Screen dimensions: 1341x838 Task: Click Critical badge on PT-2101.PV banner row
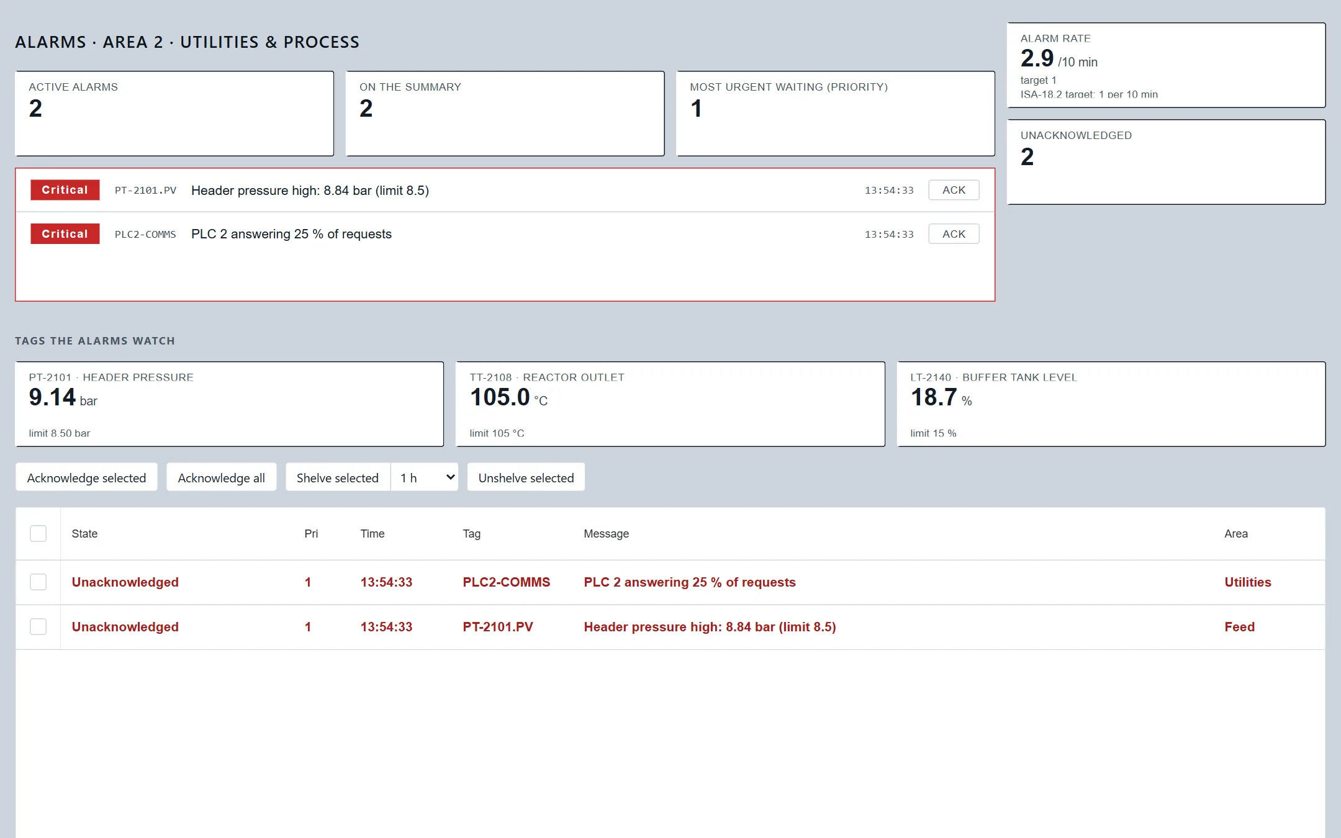65,190
